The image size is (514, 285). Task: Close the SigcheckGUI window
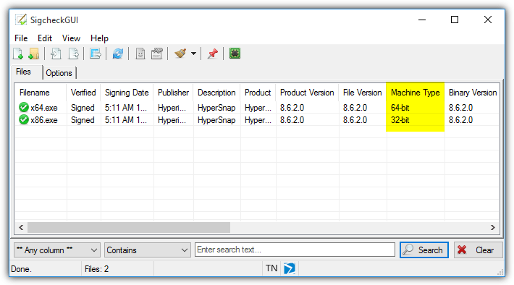click(488, 20)
